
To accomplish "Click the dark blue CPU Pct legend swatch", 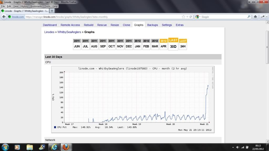I will pyautogui.click(x=55, y=127).
